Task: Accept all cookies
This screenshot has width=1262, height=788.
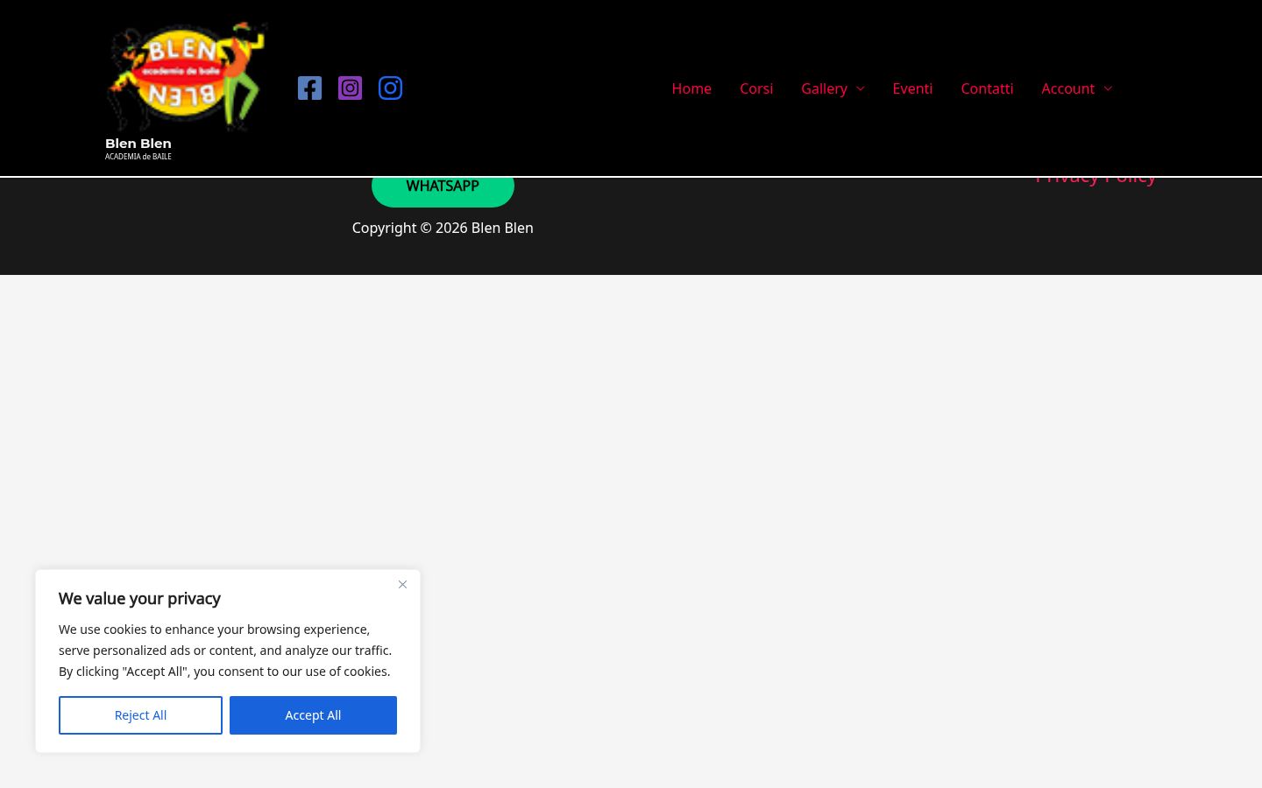Action: (313, 715)
